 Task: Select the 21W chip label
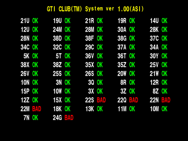(x=154, y=73)
